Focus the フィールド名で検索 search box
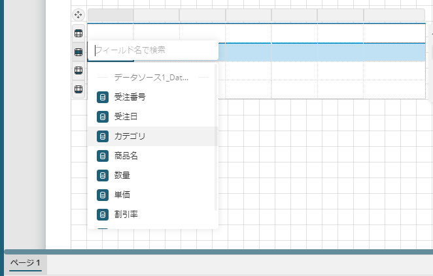433x276 pixels. pos(152,50)
